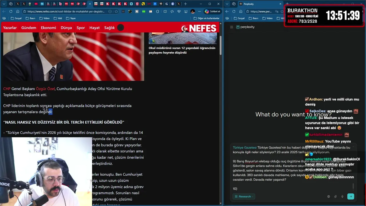Open the Copilot Sohbet et button
The image size is (366, 206).
(212, 11)
